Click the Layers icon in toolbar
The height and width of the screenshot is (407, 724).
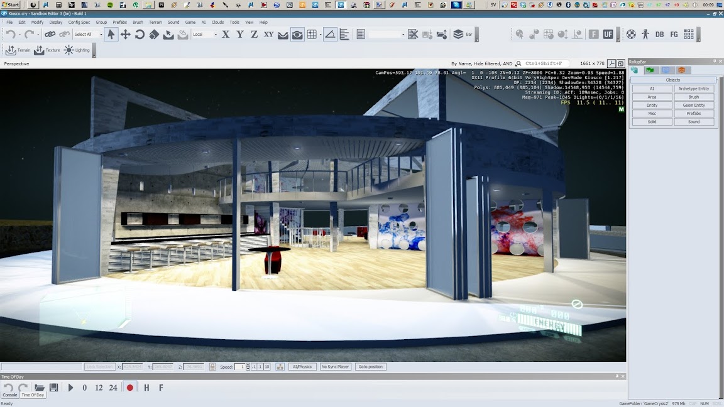458,35
